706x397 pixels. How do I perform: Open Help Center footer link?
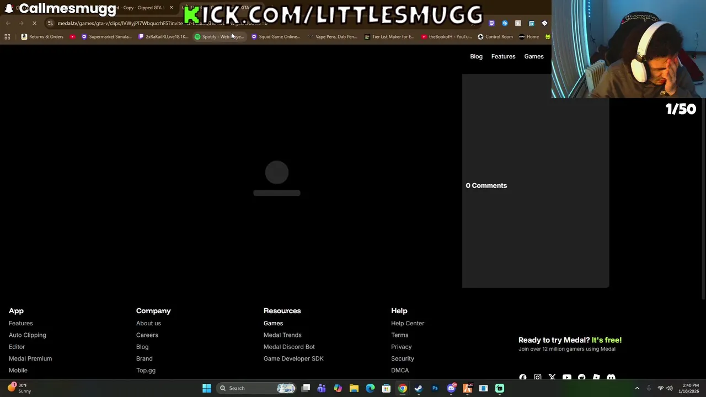point(408,323)
